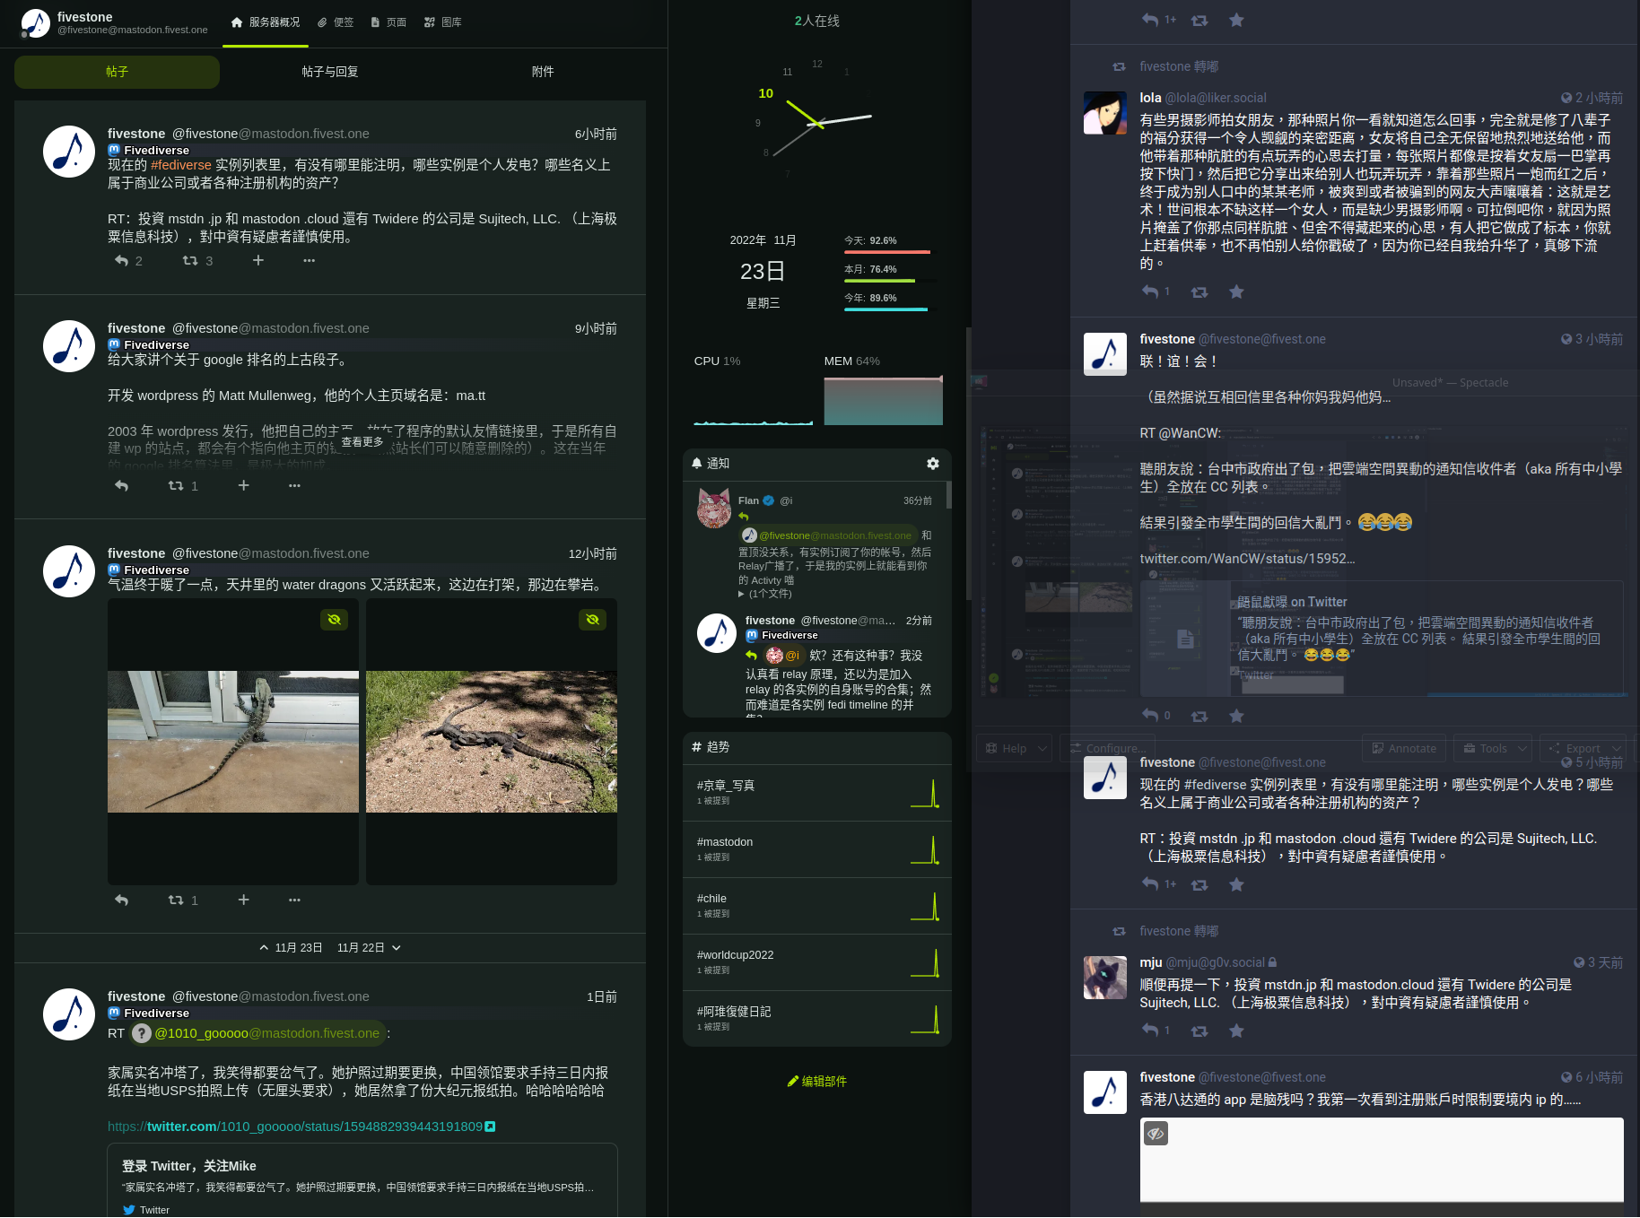Open the 图库 gallery tab
The image size is (1640, 1218).
click(443, 22)
